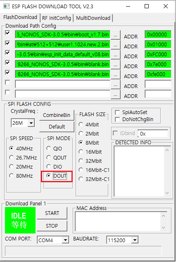The width and height of the screenshot is (176, 262).
Task: Maximize the ESP Flash Download Tool window
Action: pos(147,6)
